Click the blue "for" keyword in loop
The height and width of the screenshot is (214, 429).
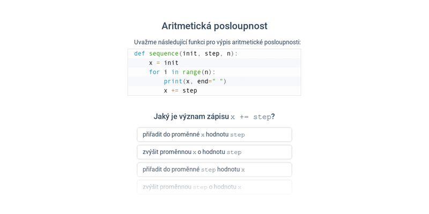pos(154,72)
